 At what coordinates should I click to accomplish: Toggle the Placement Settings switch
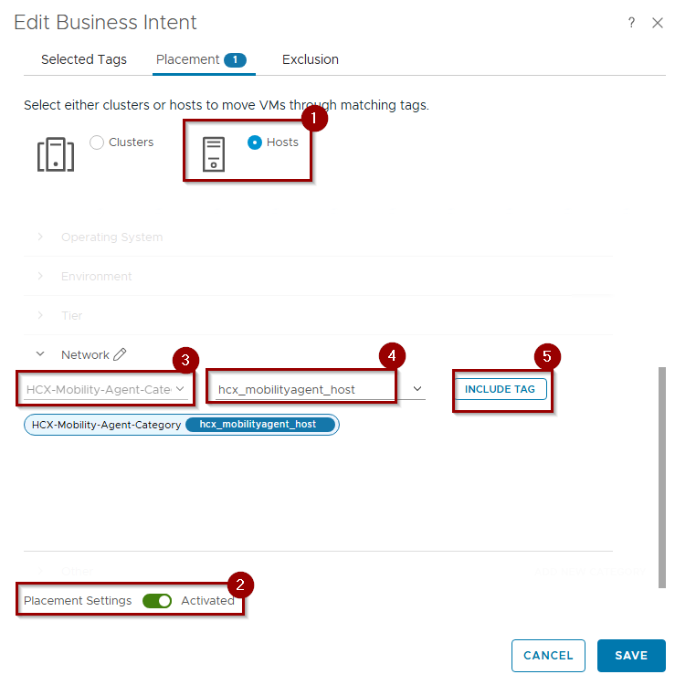coord(157,601)
